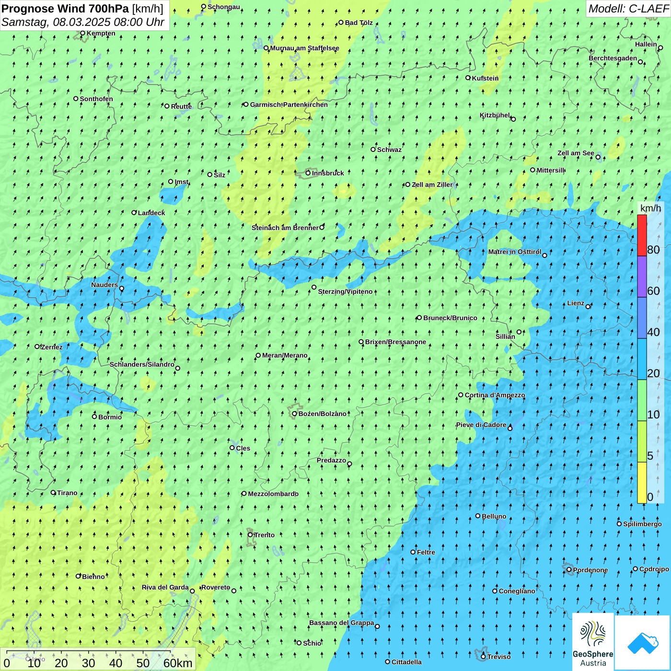Click the '60km' scale bar label
Screen dimensions: 671x671
178,663
